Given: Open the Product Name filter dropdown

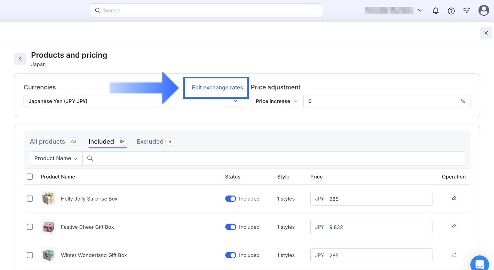Looking at the screenshot, I should [x=56, y=159].
